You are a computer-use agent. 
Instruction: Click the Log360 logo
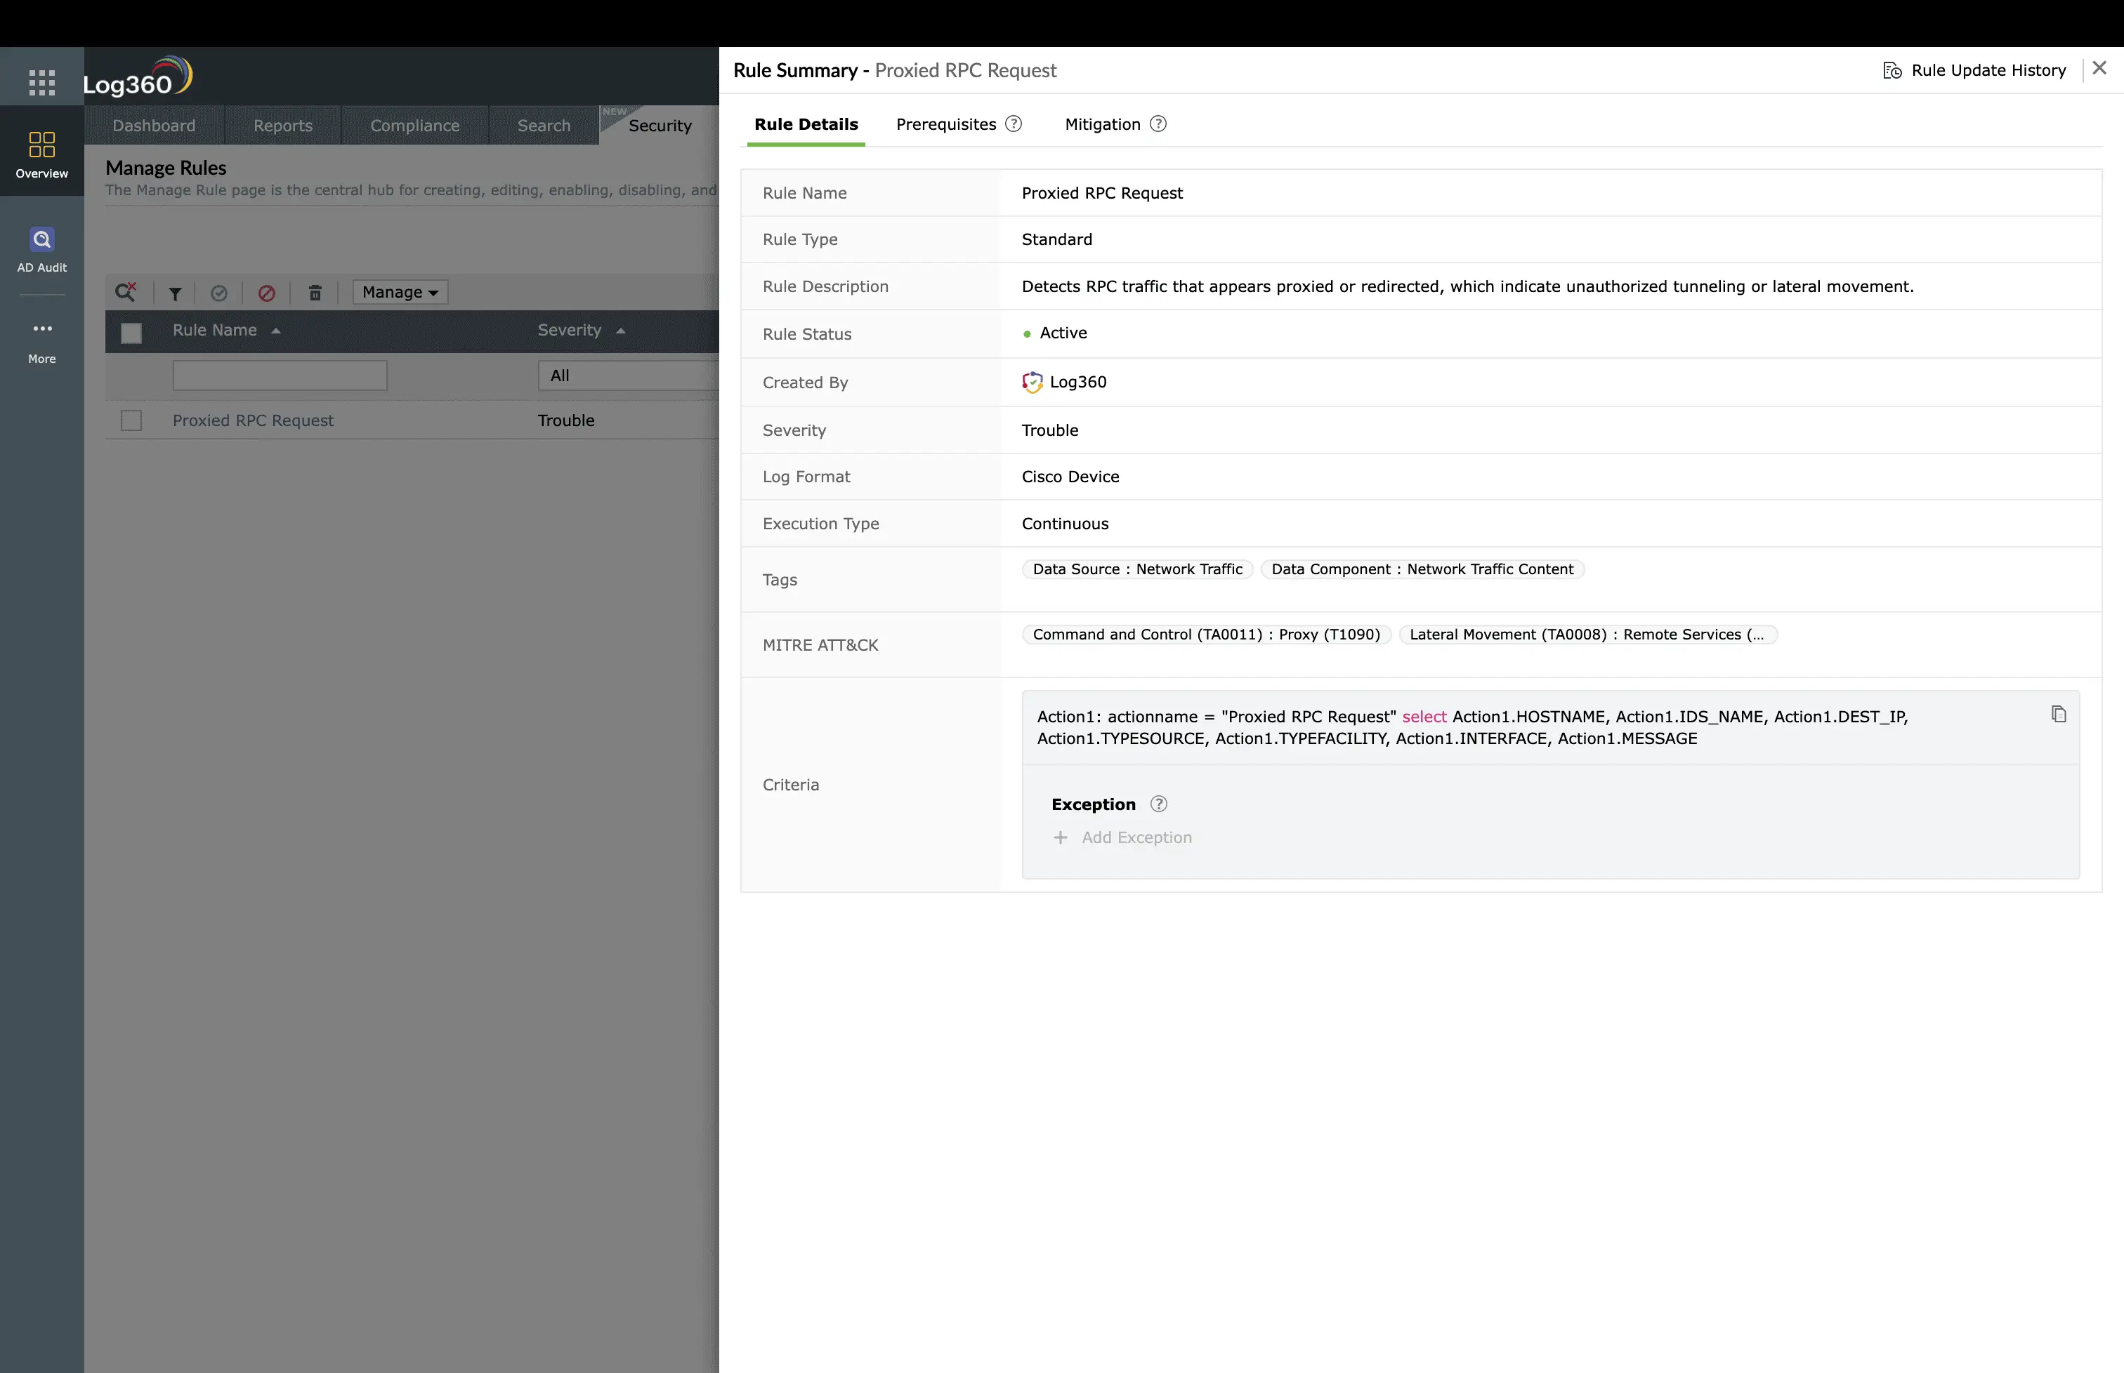[x=138, y=78]
